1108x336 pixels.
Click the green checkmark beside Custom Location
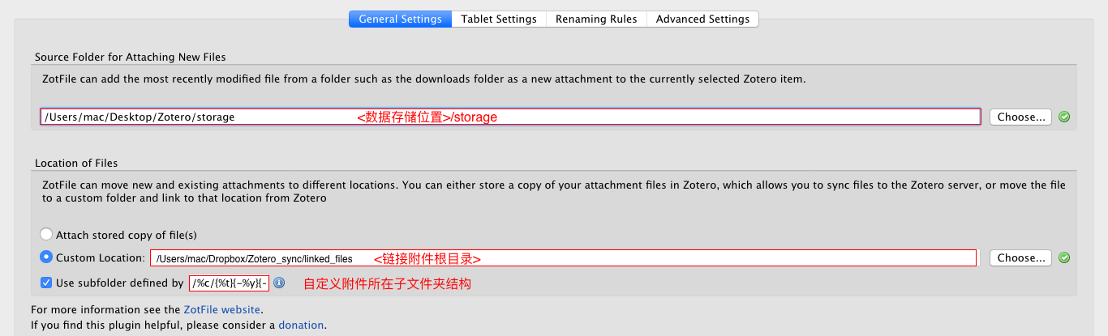[x=1064, y=258]
